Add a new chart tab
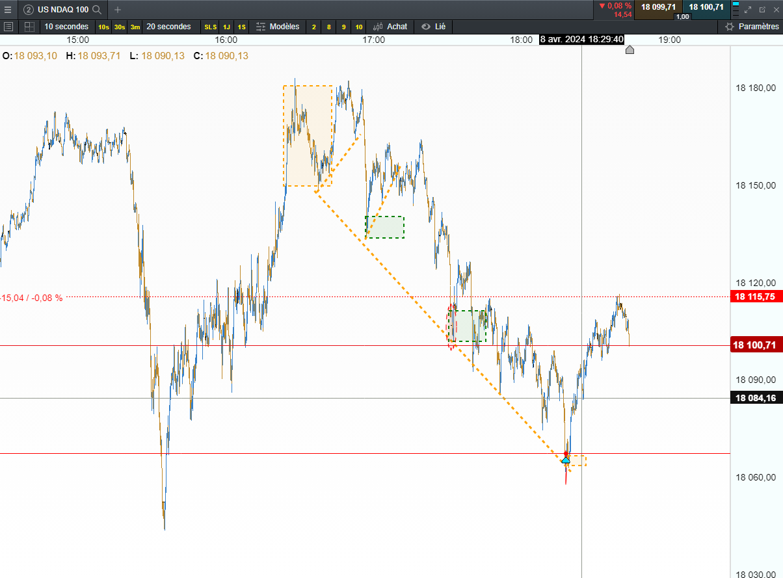Screen dimensions: 783x578 (x=118, y=9)
